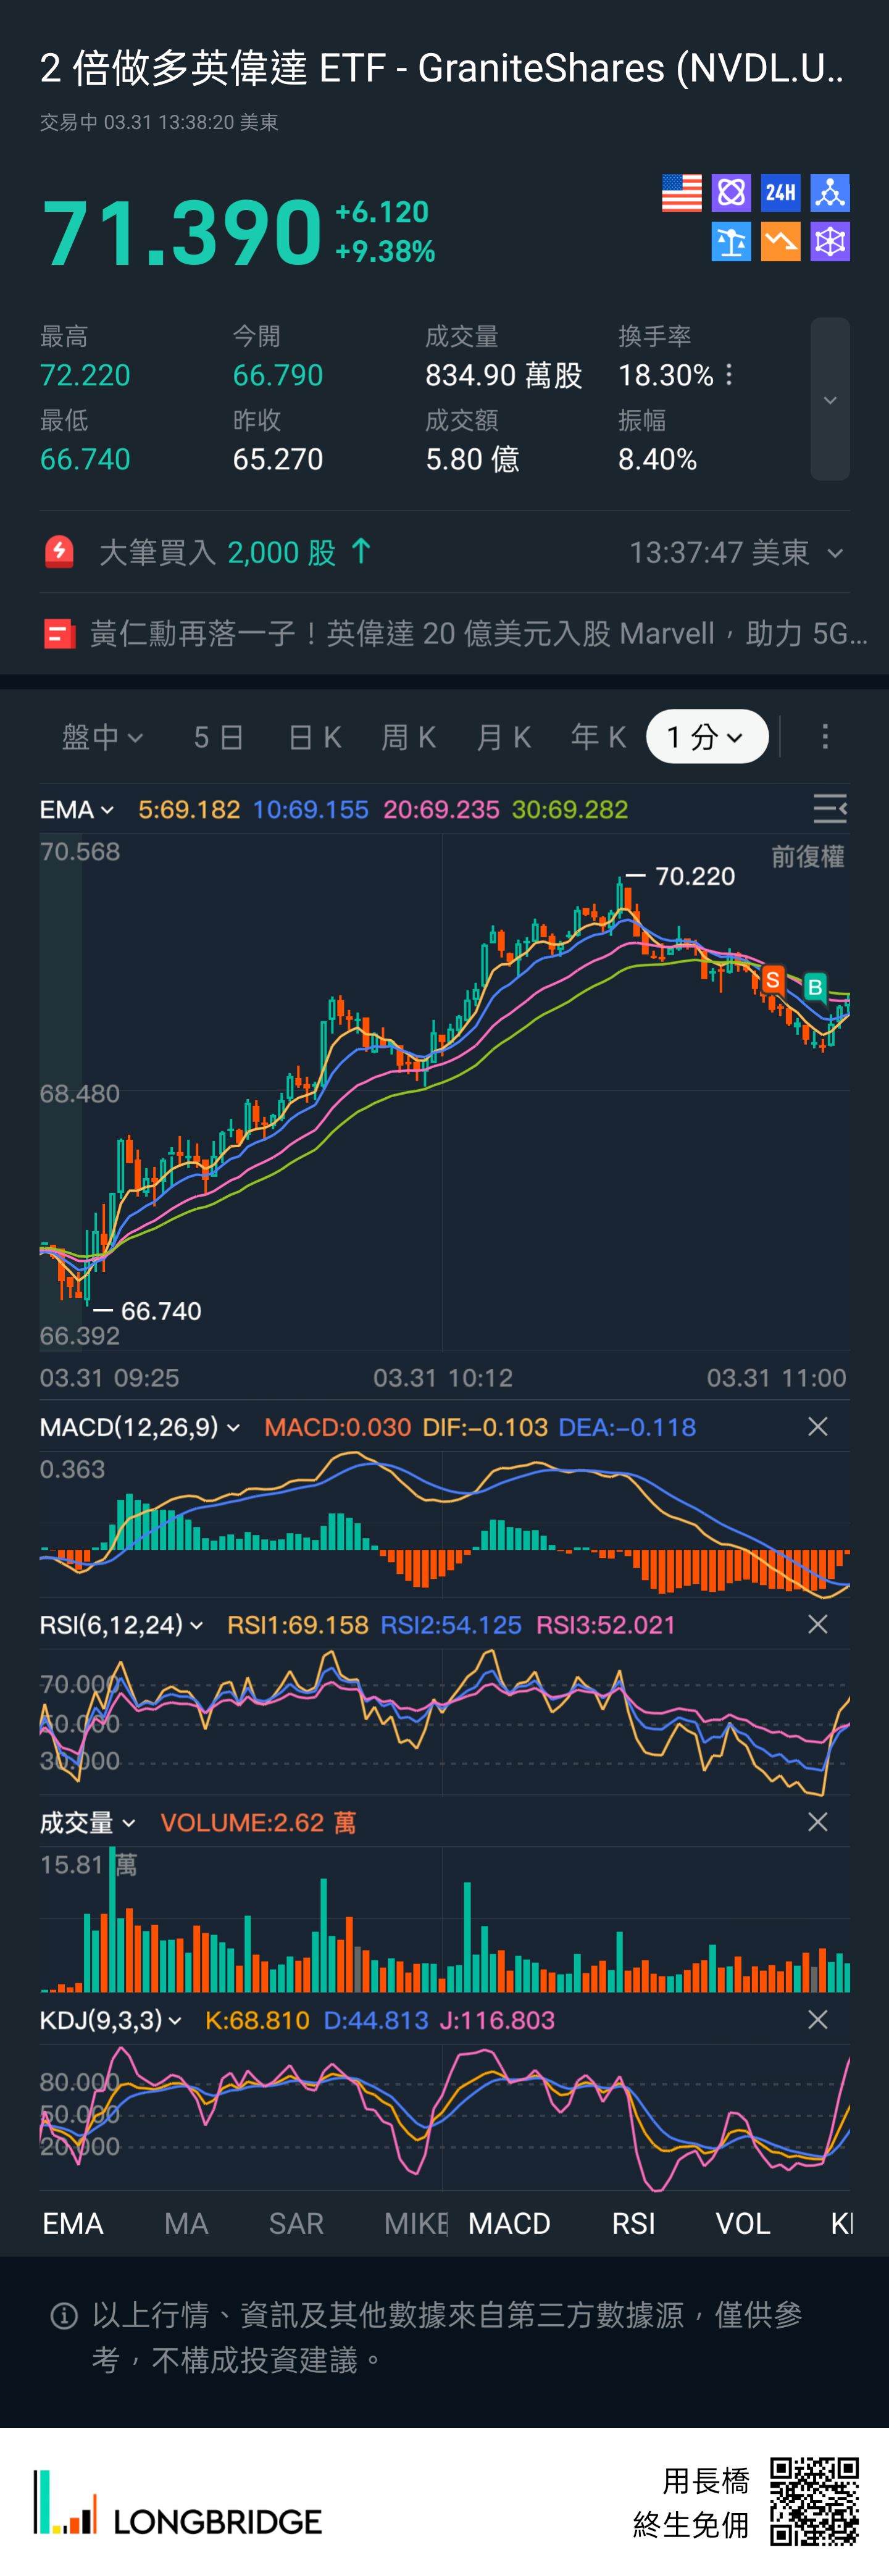The image size is (889, 2576).
Task: Tap the 前復權 price adjustment label
Action: pyautogui.click(x=807, y=857)
